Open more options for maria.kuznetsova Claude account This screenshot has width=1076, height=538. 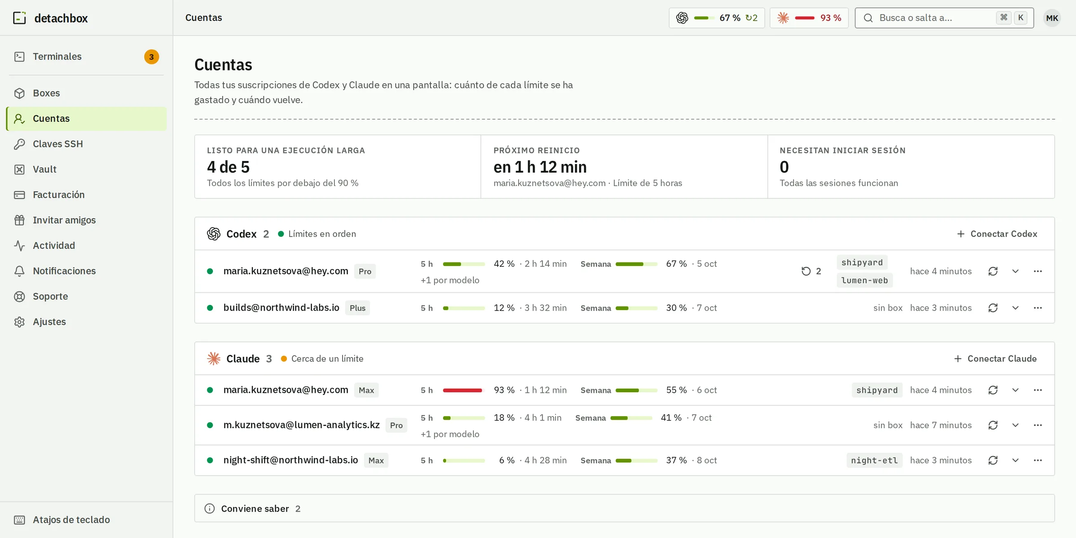[1037, 390]
